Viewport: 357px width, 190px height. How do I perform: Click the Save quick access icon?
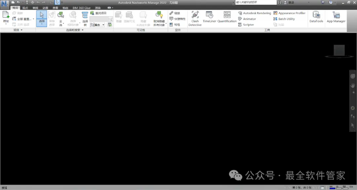click(27, 2)
